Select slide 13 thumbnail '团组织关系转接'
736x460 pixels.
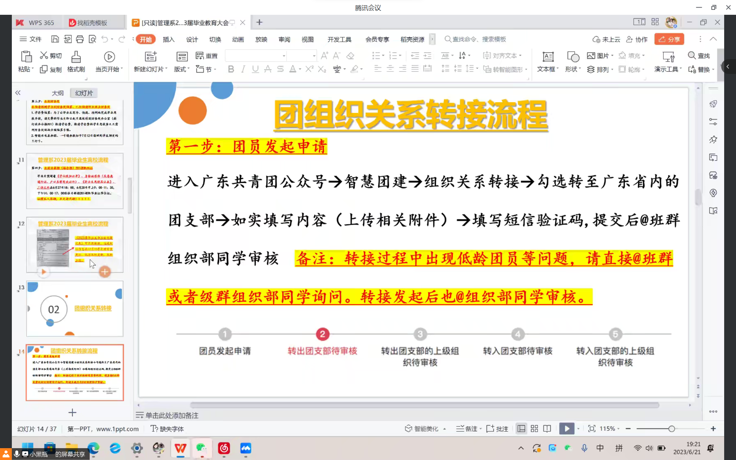(x=75, y=309)
